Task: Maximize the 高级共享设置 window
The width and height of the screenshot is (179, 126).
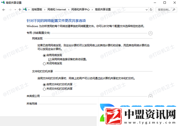Action: (165, 2)
